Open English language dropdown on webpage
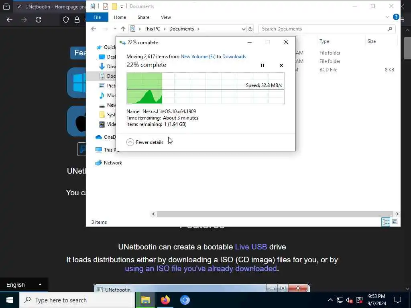Viewport: 411px width, 308px height. 24,285
